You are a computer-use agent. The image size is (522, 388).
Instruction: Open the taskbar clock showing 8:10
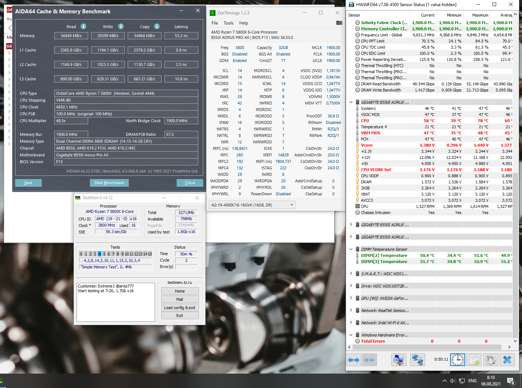491,381
